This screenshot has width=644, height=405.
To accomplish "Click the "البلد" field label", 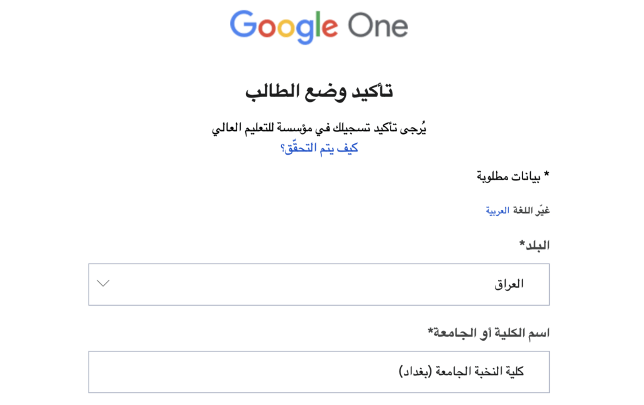I will click(535, 245).
